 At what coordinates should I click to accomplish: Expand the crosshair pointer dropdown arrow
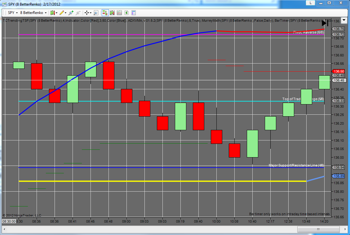point(91,13)
